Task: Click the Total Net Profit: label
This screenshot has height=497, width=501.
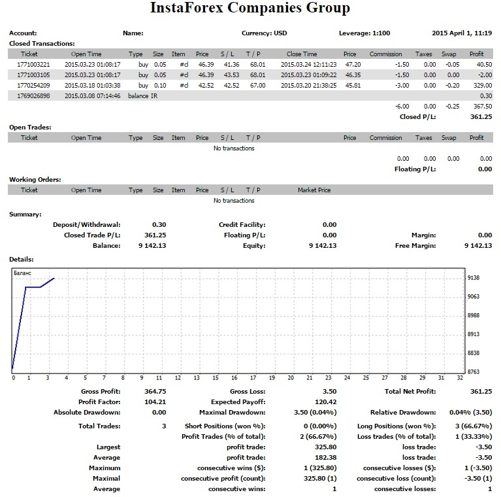Action: tap(410, 392)
